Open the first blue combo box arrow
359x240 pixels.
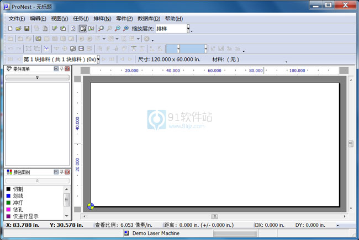[x=178, y=48]
